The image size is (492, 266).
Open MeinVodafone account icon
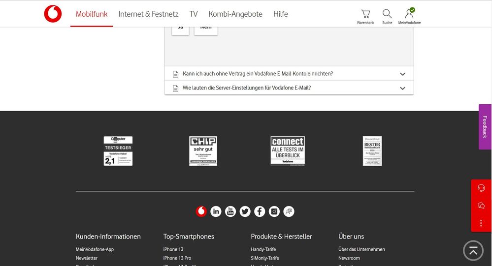[x=409, y=17]
